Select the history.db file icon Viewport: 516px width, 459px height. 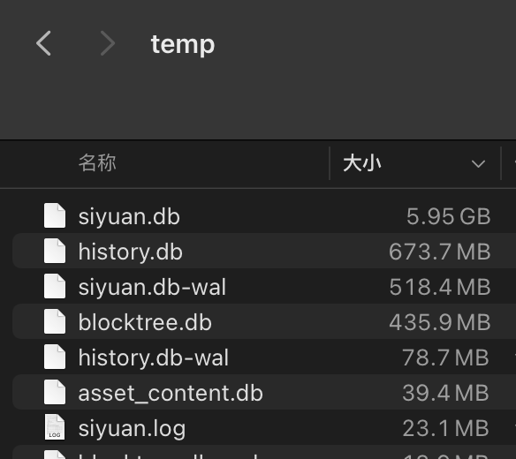[55, 251]
